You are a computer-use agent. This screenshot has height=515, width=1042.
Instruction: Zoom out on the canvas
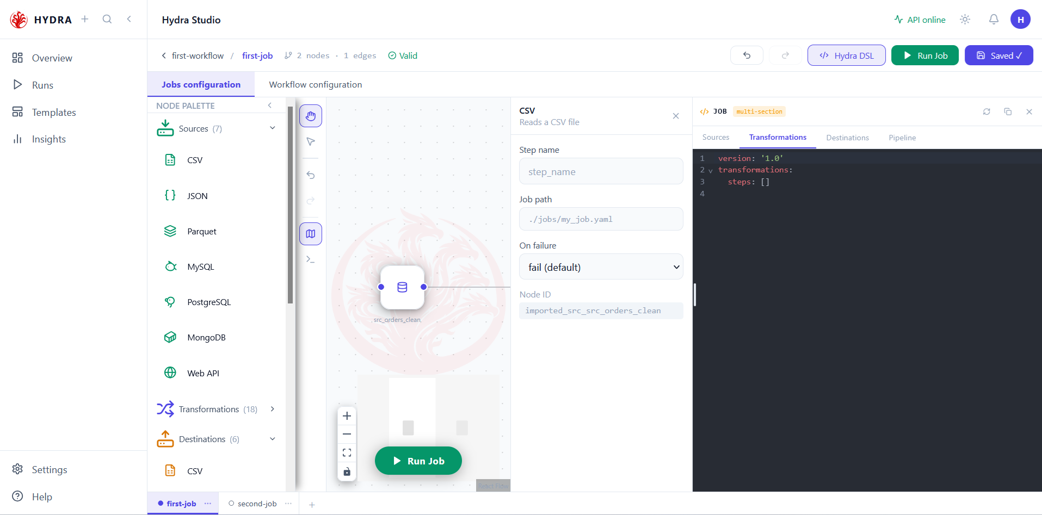click(x=347, y=434)
